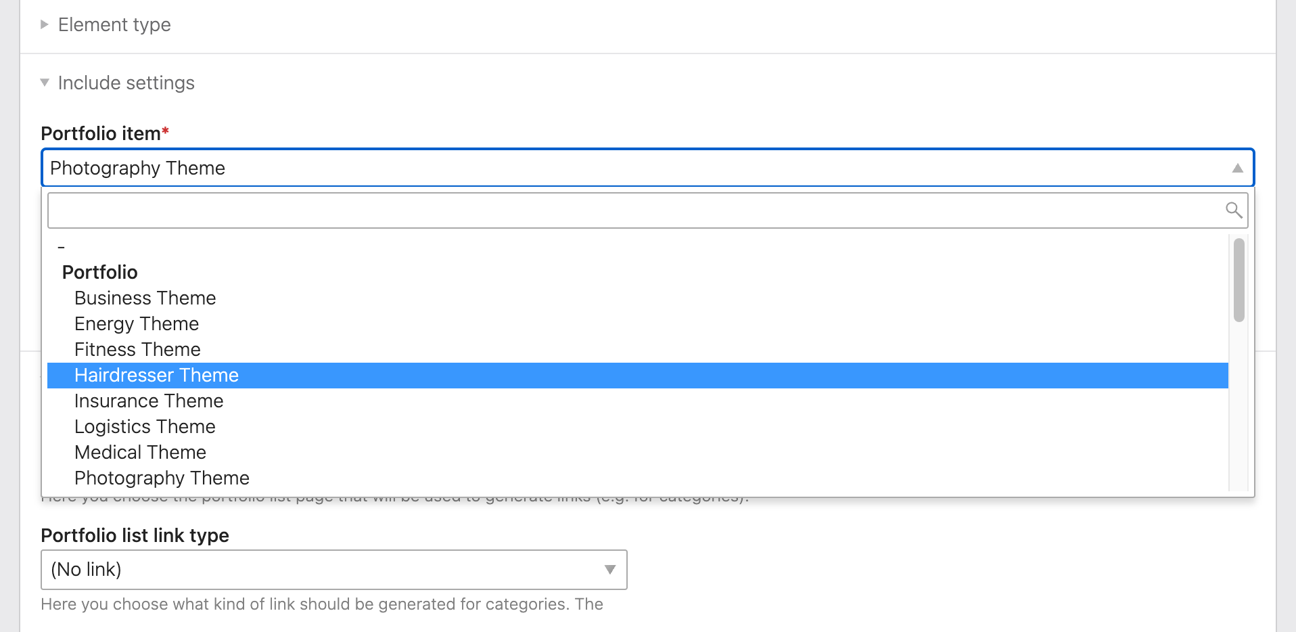The width and height of the screenshot is (1296, 632).
Task: Click the Portfolio group header in the list
Action: [99, 272]
